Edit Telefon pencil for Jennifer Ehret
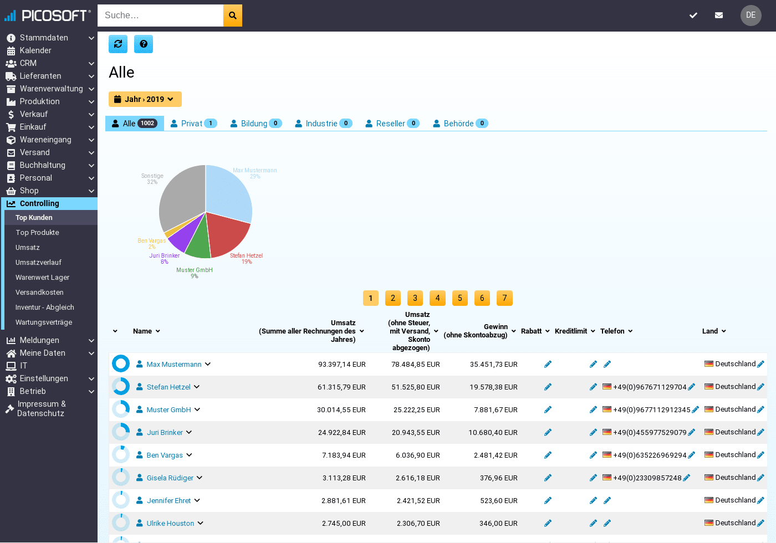The height and width of the screenshot is (543, 776). pyautogui.click(x=607, y=500)
